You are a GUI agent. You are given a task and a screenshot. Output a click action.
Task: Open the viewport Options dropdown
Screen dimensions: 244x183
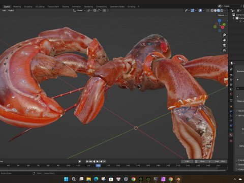[222, 15]
